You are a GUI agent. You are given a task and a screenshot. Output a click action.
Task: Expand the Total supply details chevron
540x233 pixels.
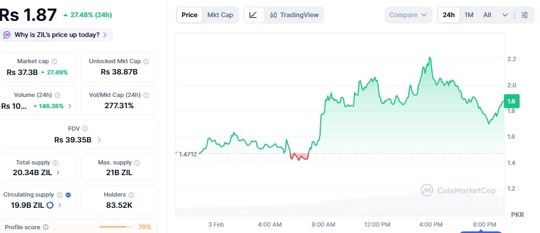coord(58,172)
